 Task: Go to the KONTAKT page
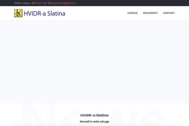point(169,13)
